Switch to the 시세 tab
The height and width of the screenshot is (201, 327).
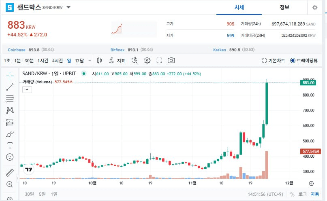pos(239,8)
